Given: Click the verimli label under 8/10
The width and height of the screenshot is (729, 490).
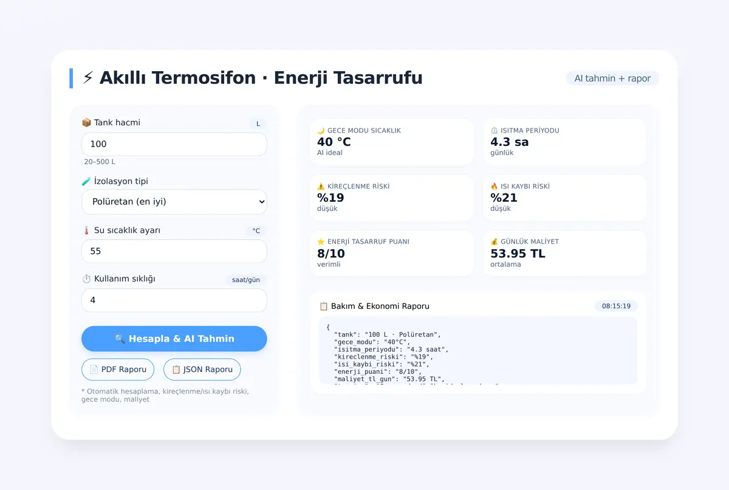Looking at the screenshot, I should tap(330, 264).
